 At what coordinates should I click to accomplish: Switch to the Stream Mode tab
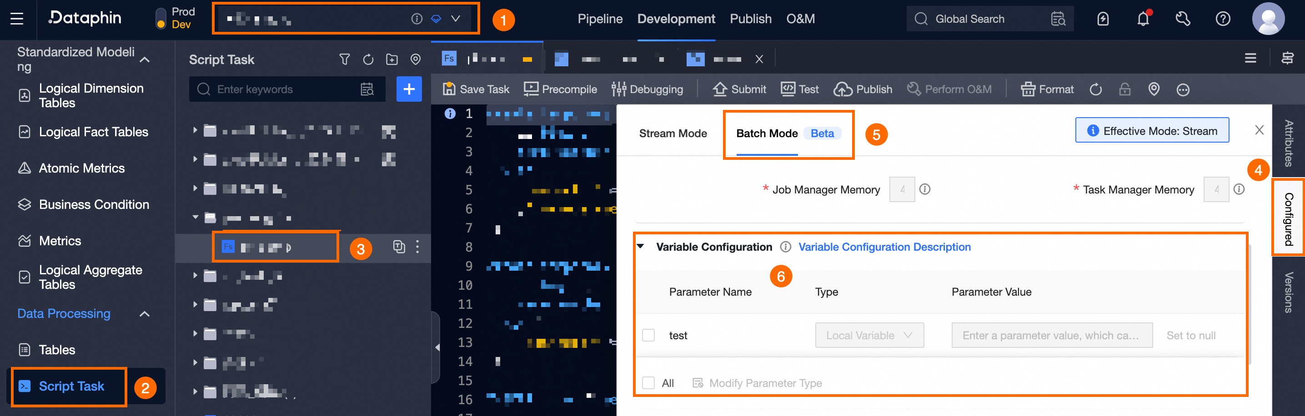(x=672, y=134)
